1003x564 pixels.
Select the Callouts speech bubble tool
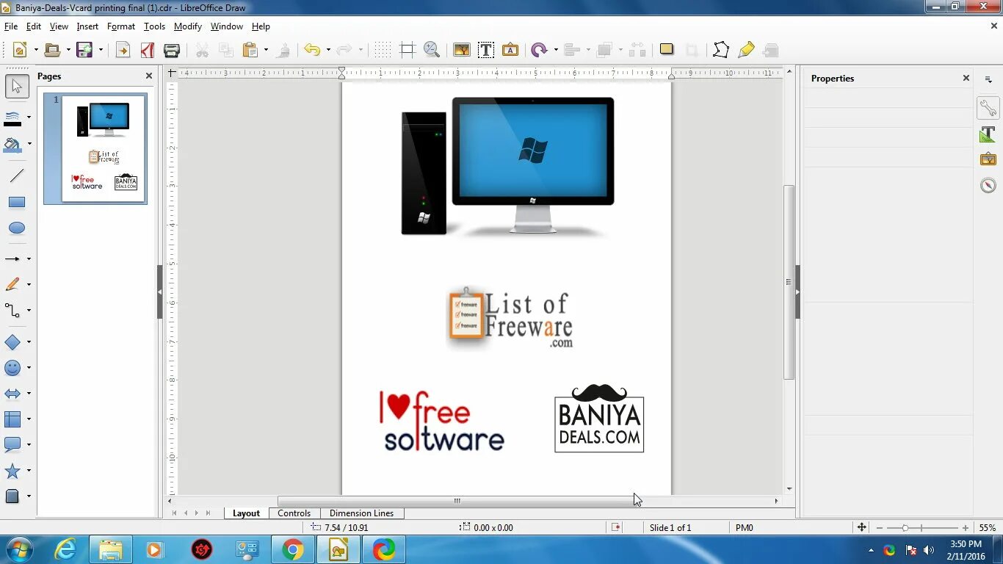point(12,445)
